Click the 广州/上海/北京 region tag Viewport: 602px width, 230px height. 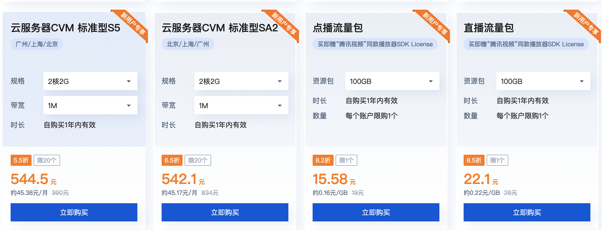(37, 44)
